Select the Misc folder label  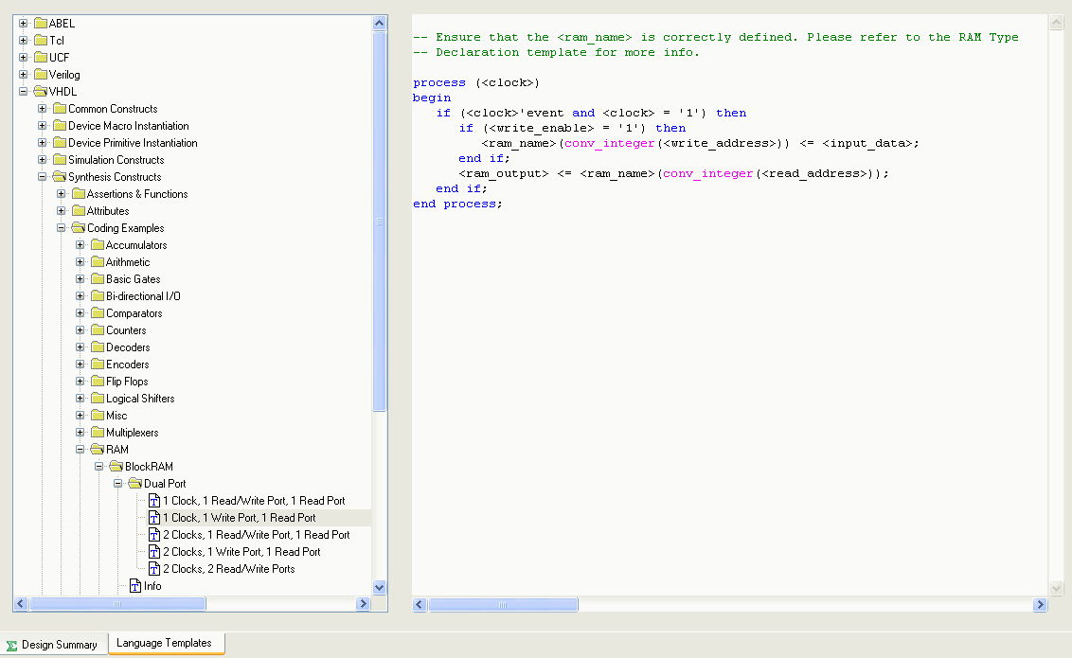click(x=116, y=416)
